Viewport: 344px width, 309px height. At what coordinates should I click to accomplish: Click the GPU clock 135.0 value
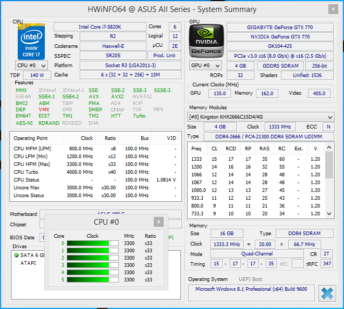click(x=219, y=93)
